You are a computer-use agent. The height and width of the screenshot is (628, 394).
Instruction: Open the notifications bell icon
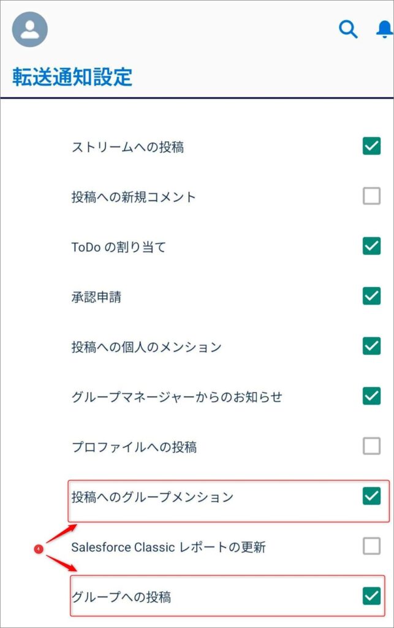tap(385, 29)
